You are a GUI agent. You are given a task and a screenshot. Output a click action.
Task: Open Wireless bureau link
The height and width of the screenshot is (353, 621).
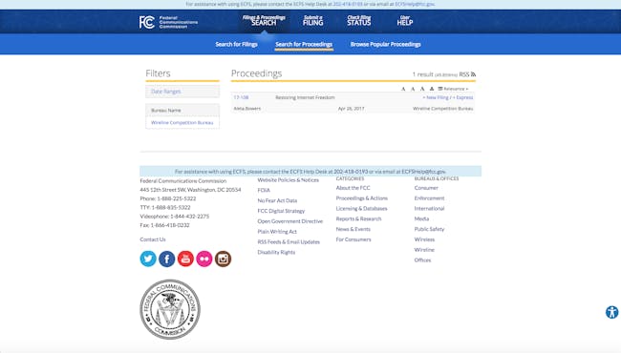[x=424, y=239]
